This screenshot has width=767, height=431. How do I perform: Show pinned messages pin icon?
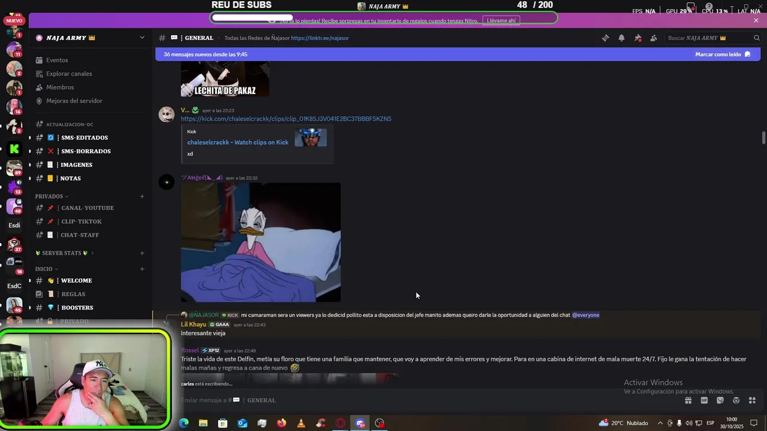tap(638, 38)
